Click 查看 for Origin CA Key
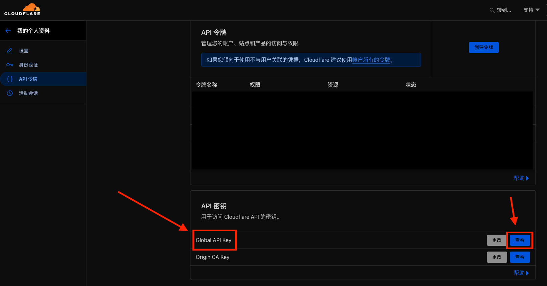This screenshot has width=547, height=286. point(520,257)
